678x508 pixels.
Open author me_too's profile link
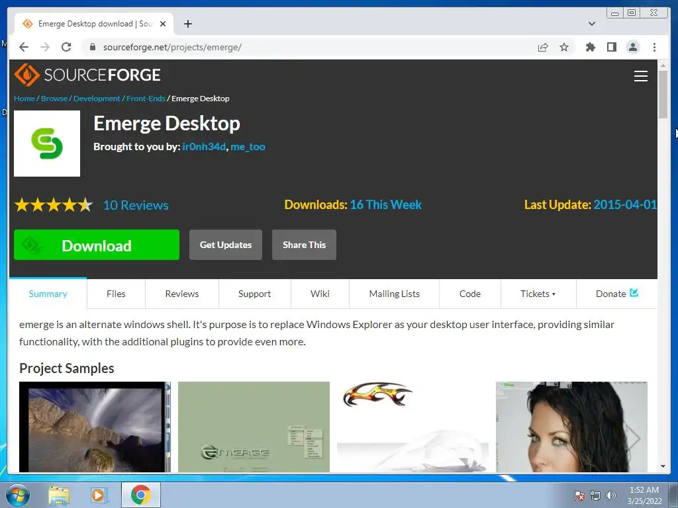tap(248, 147)
